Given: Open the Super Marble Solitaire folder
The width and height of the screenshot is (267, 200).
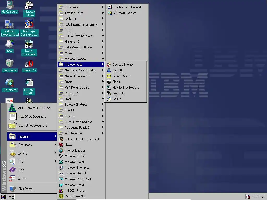Looking at the screenshot, I should (x=81, y=122).
